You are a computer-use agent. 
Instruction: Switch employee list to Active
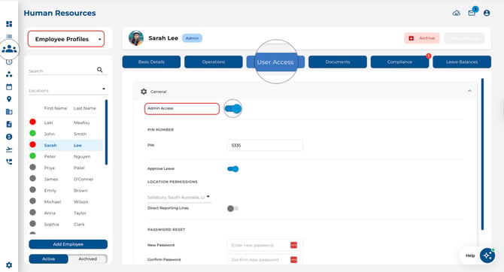(49, 258)
